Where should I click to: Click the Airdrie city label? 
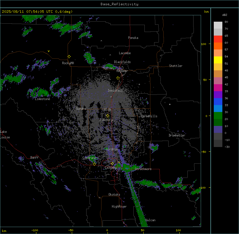click(112, 149)
